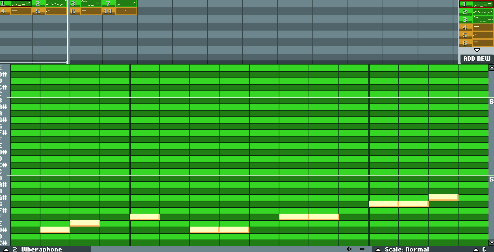This screenshot has height=252, width=494.
Task: Click the plus icon on the bottom bar
Action: tap(349, 249)
